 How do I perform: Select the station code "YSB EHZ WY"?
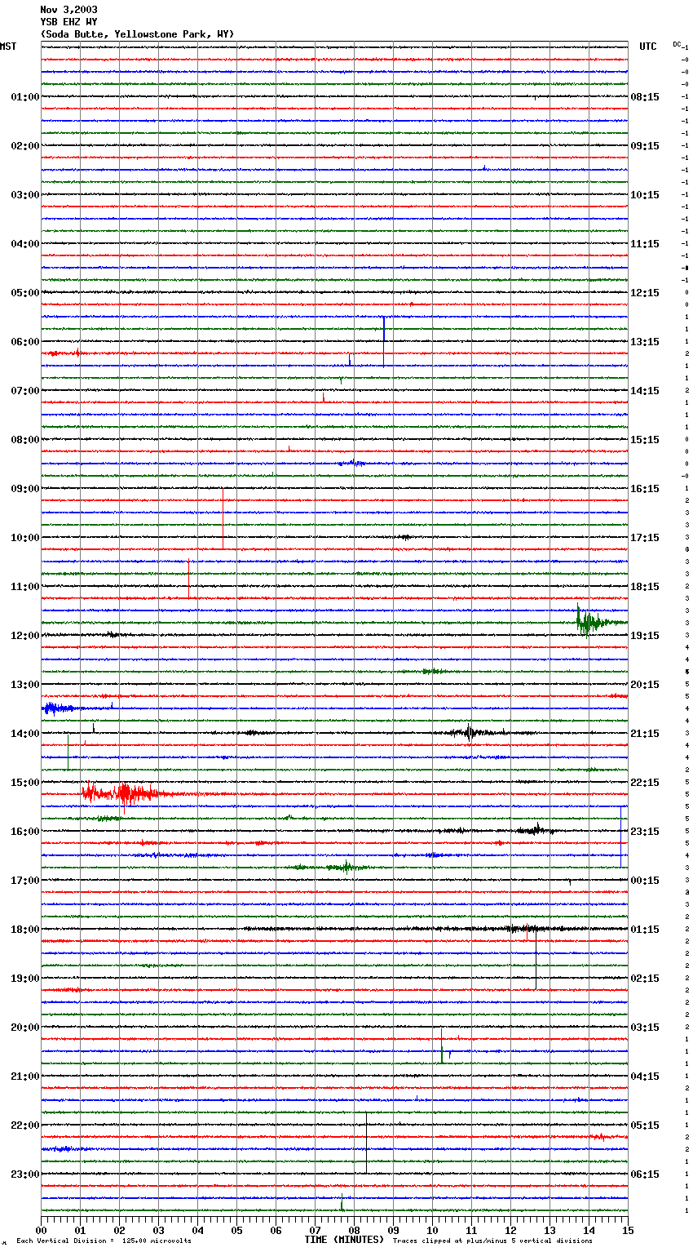(68, 22)
